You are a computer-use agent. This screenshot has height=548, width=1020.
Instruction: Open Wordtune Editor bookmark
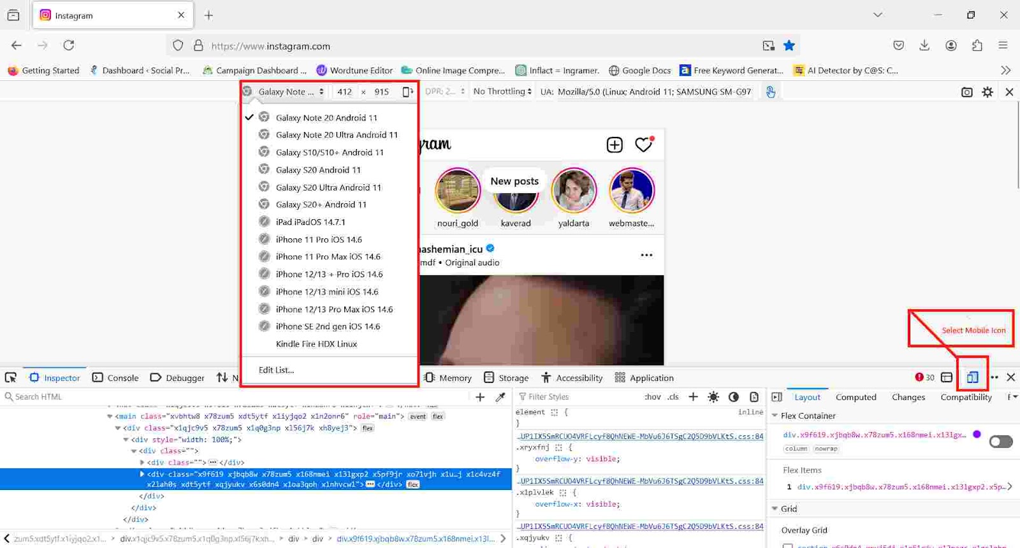pos(355,70)
